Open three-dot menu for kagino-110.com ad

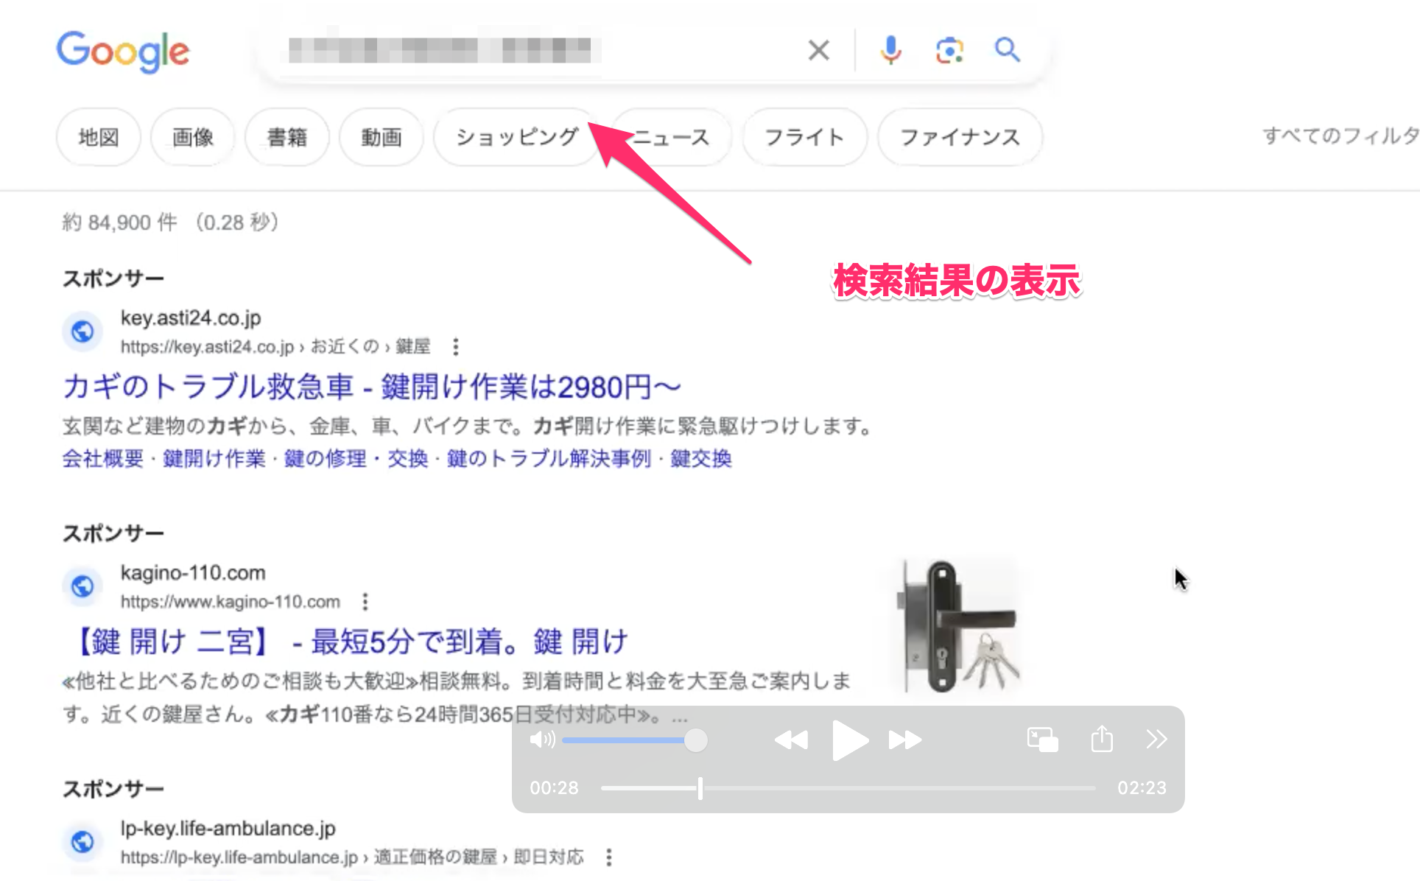(365, 602)
